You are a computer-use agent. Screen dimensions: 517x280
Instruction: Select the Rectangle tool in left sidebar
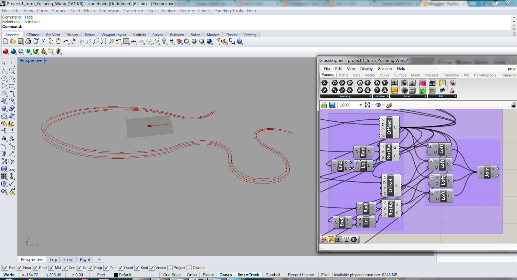click(x=12, y=86)
